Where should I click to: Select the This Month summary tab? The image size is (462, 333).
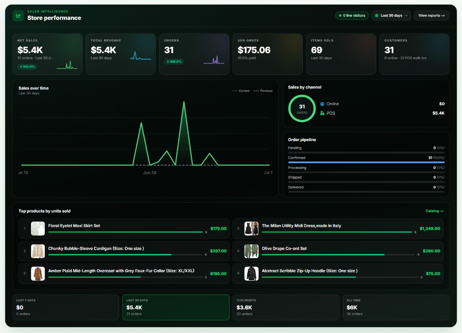click(286, 307)
